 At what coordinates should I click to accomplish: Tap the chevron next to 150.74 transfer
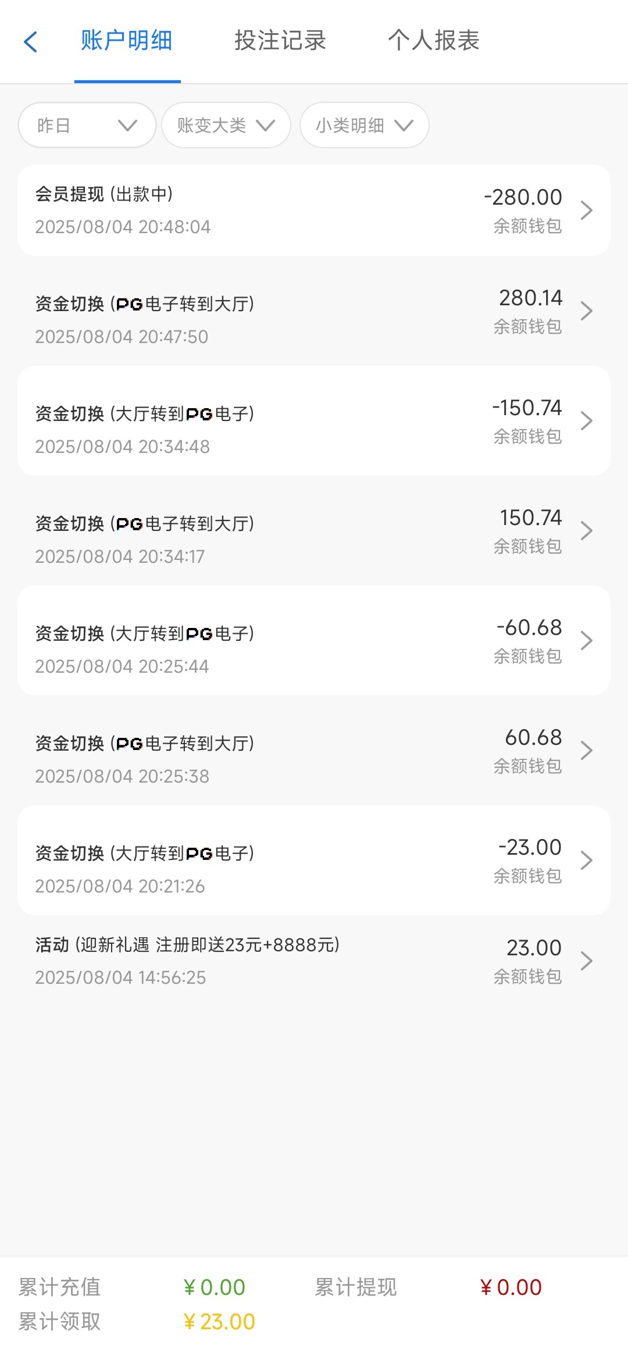(x=586, y=531)
